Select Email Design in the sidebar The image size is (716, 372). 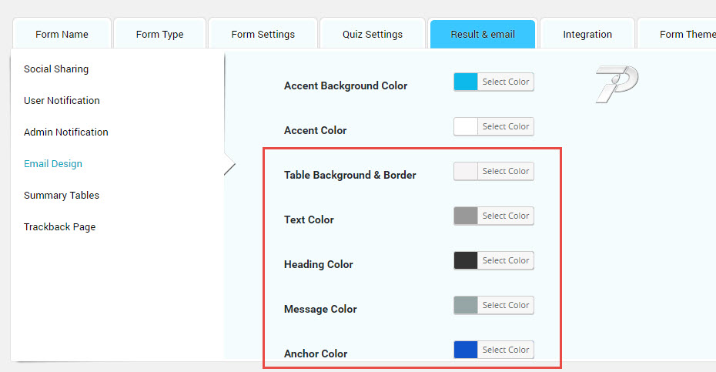pyautogui.click(x=53, y=163)
